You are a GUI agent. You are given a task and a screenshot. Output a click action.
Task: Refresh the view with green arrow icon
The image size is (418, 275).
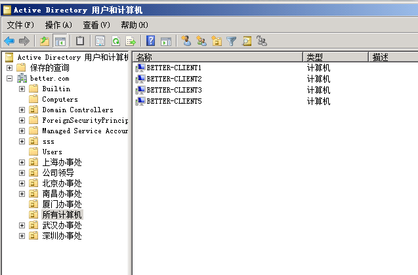[x=115, y=41]
